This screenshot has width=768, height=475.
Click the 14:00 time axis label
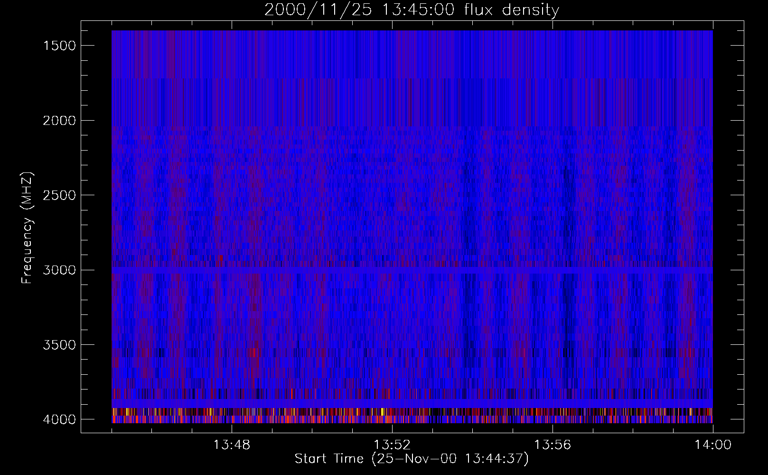[x=713, y=445]
